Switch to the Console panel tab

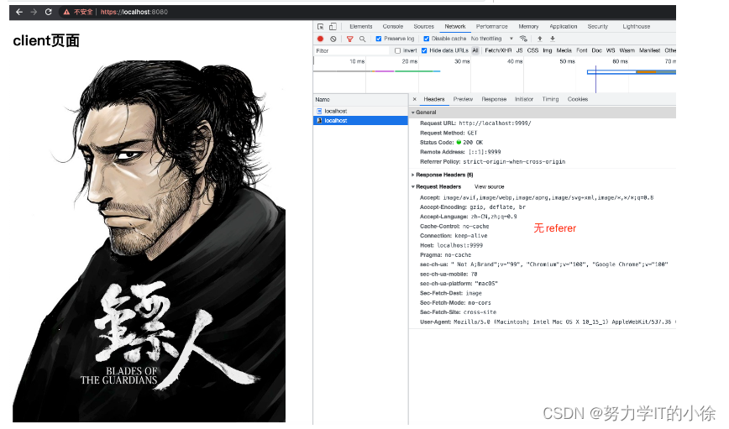click(x=393, y=27)
